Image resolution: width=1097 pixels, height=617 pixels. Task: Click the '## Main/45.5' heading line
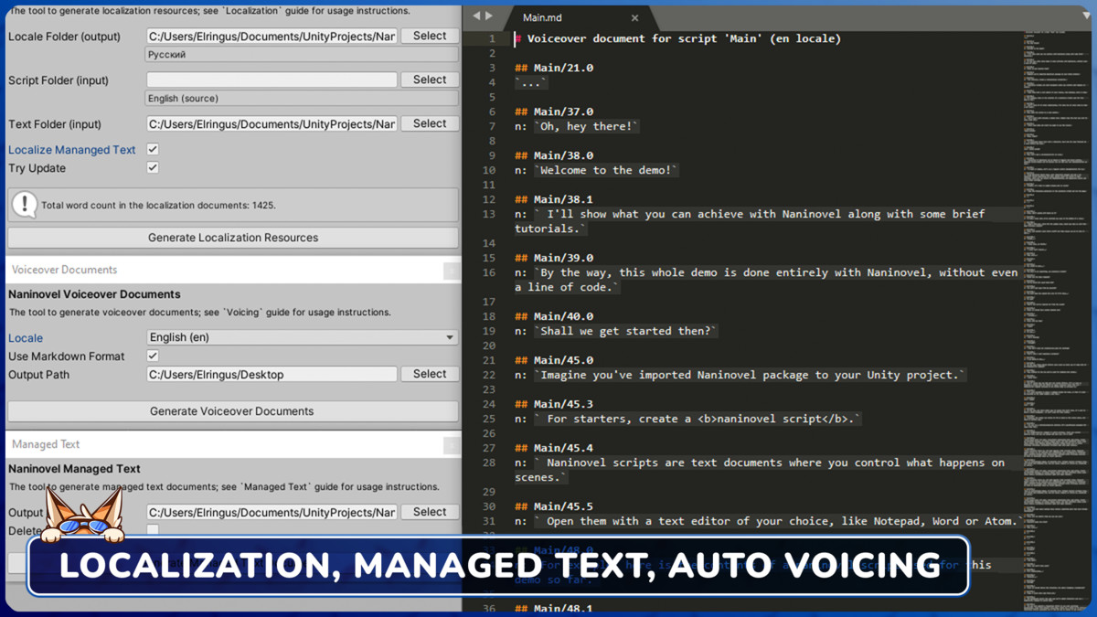click(554, 506)
